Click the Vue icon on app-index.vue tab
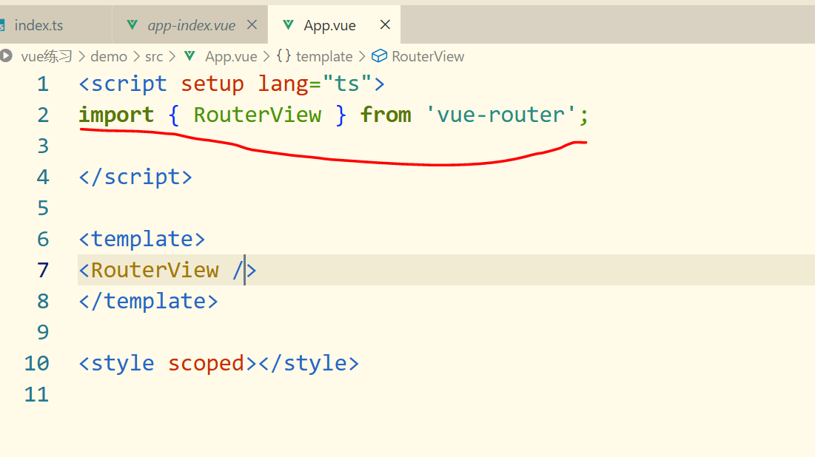The height and width of the screenshot is (457, 815). coord(132,25)
